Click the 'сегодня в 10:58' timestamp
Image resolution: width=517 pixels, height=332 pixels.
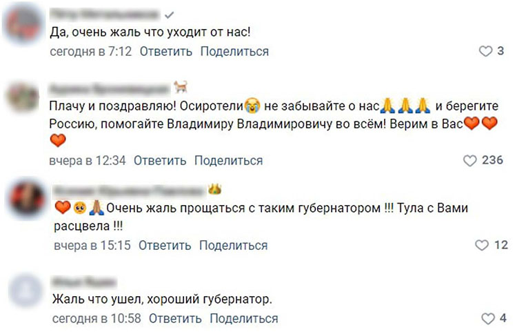pyautogui.click(x=97, y=319)
